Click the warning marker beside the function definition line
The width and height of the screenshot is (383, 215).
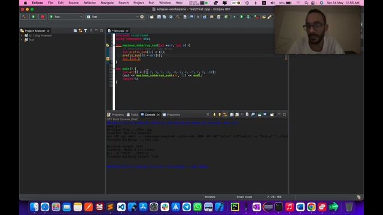click(108, 45)
